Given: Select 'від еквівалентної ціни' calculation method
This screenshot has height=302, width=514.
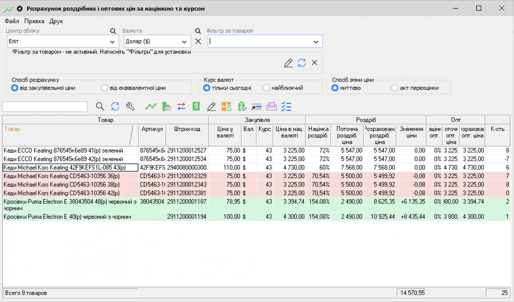Looking at the screenshot, I should tap(105, 88).
